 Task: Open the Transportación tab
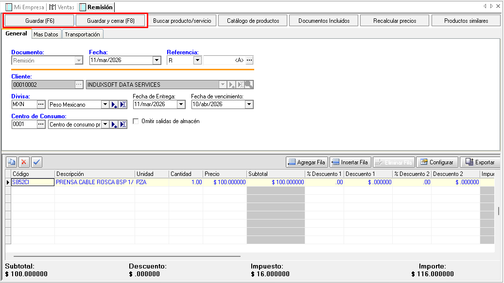pyautogui.click(x=82, y=34)
